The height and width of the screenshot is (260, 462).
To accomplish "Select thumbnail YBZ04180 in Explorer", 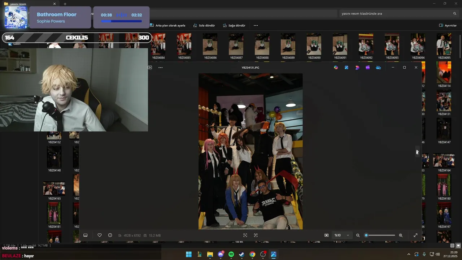I will [444, 187].
